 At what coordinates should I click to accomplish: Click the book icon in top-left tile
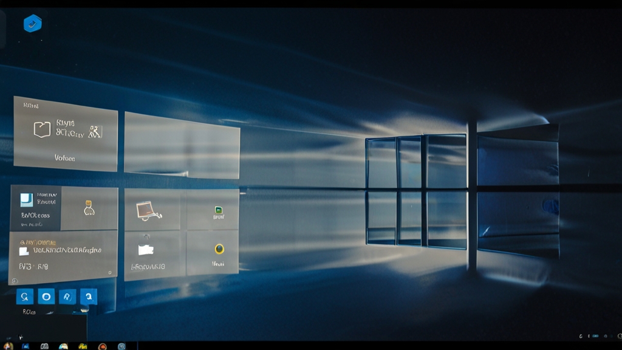pos(41,129)
